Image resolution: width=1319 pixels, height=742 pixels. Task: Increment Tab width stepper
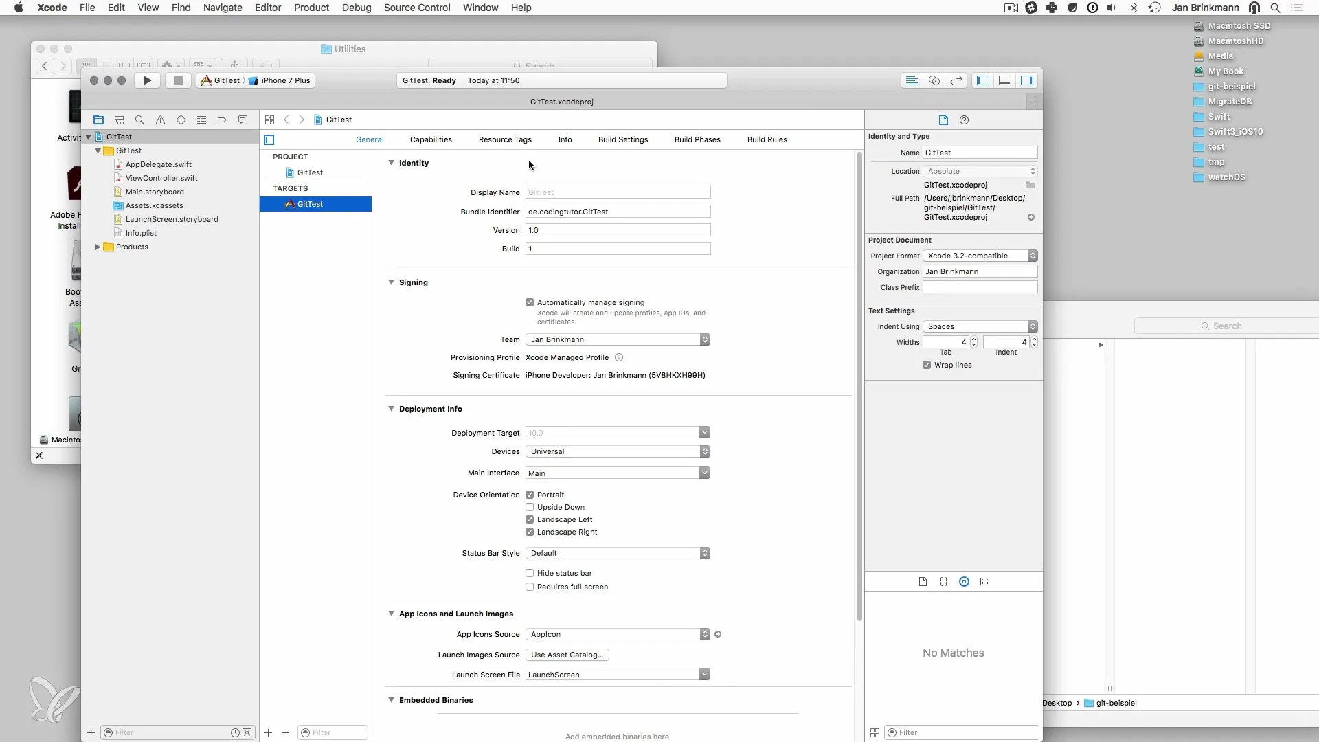click(973, 339)
